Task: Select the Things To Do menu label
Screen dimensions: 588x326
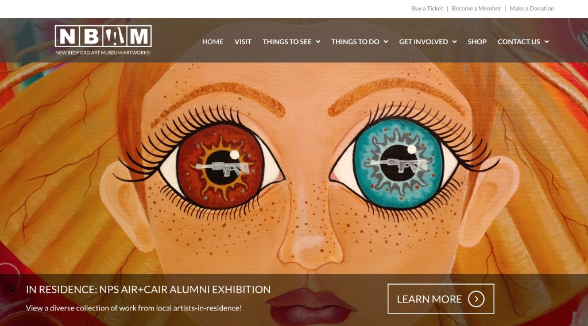Action: click(x=355, y=41)
